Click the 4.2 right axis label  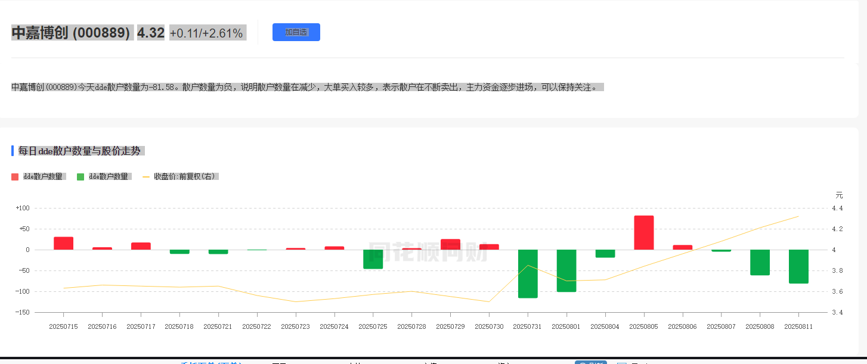tap(837, 229)
